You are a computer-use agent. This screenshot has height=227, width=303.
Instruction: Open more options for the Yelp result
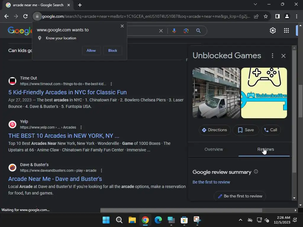coord(81,127)
